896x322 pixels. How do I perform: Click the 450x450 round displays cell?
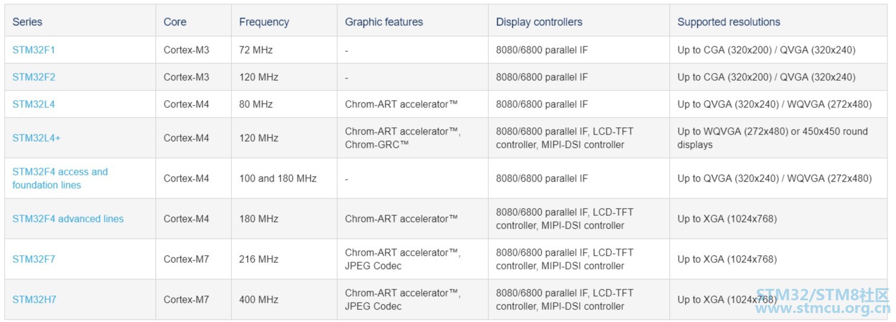pyautogui.click(x=778, y=138)
